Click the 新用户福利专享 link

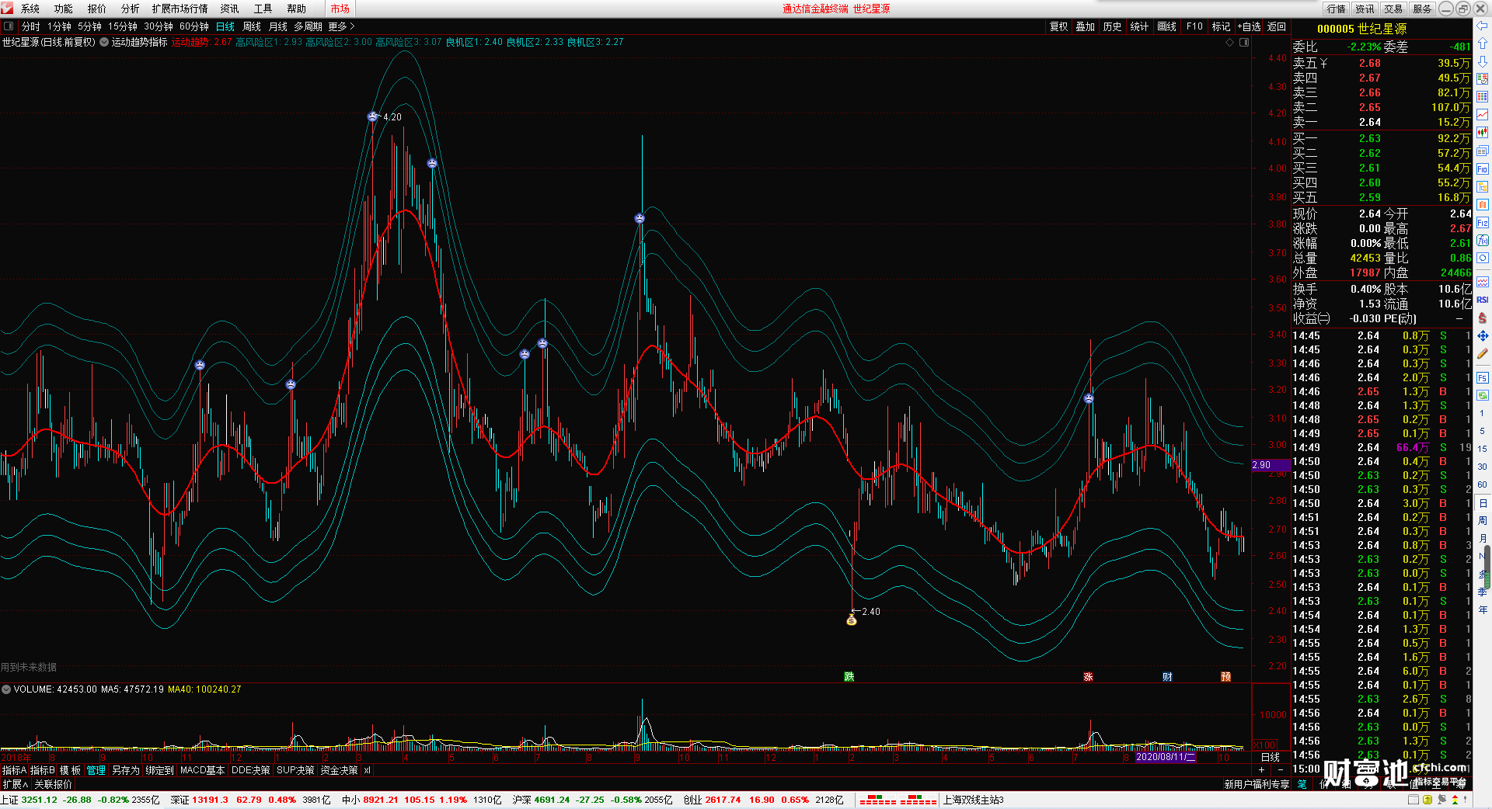(1257, 784)
